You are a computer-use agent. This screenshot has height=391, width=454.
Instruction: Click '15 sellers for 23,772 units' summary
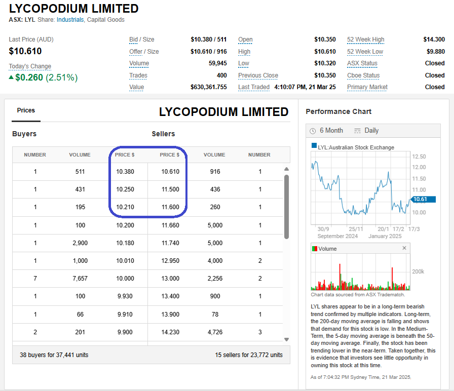click(x=249, y=355)
